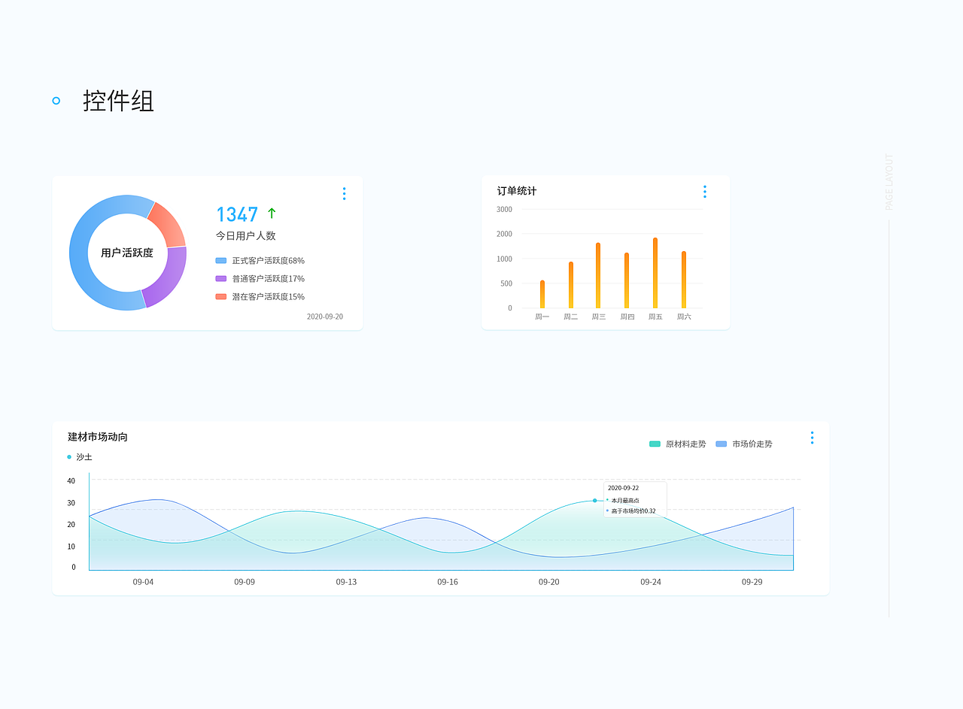963x709 pixels.
Task: Click the blue 正式客户活跃度68% legend swatch
Action: point(221,260)
